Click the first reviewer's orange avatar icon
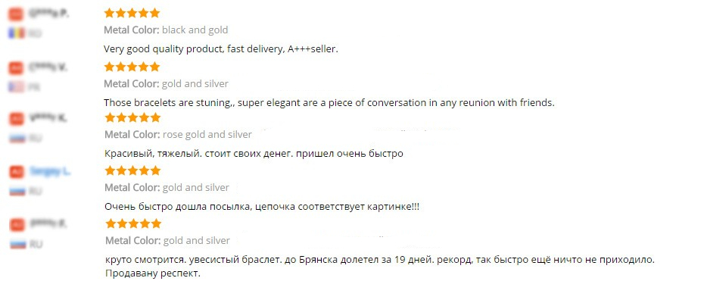This screenshot has width=704, height=303. (16, 14)
